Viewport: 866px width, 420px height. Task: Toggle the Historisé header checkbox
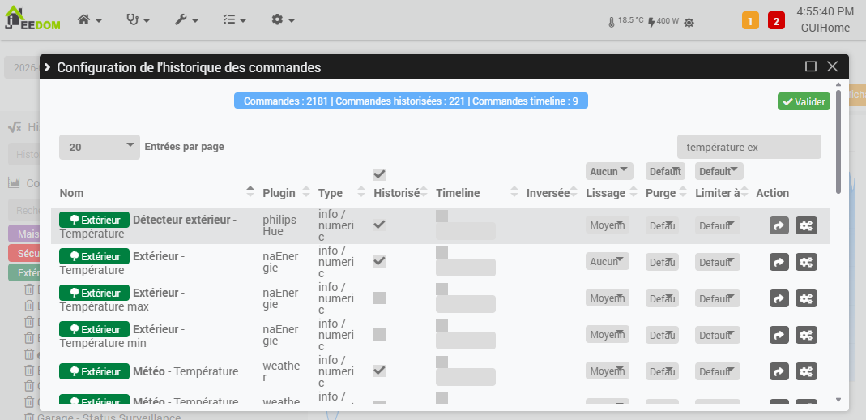379,174
